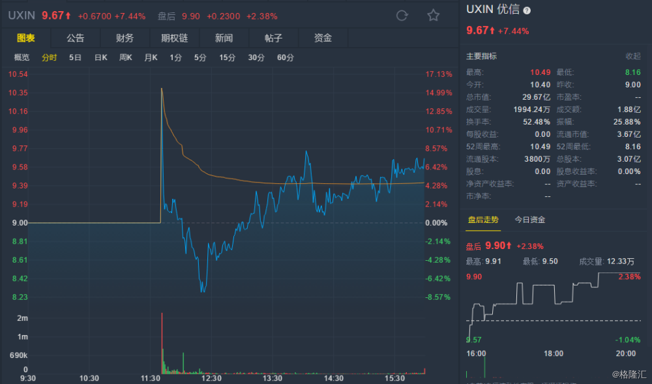
Task: Add UXIN to favorites with star icon
Action: tap(433, 16)
